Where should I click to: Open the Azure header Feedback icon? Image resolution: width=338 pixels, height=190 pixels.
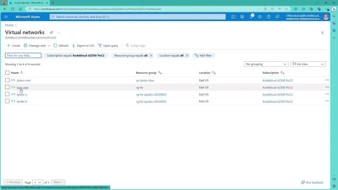click(x=277, y=17)
